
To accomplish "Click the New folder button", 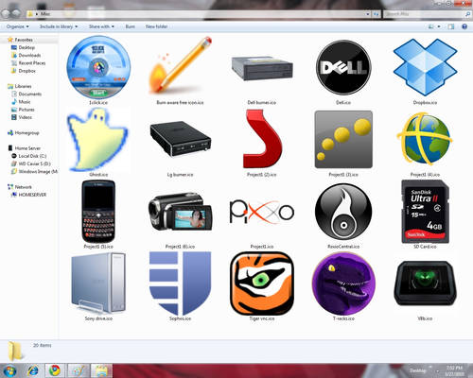I will point(156,26).
